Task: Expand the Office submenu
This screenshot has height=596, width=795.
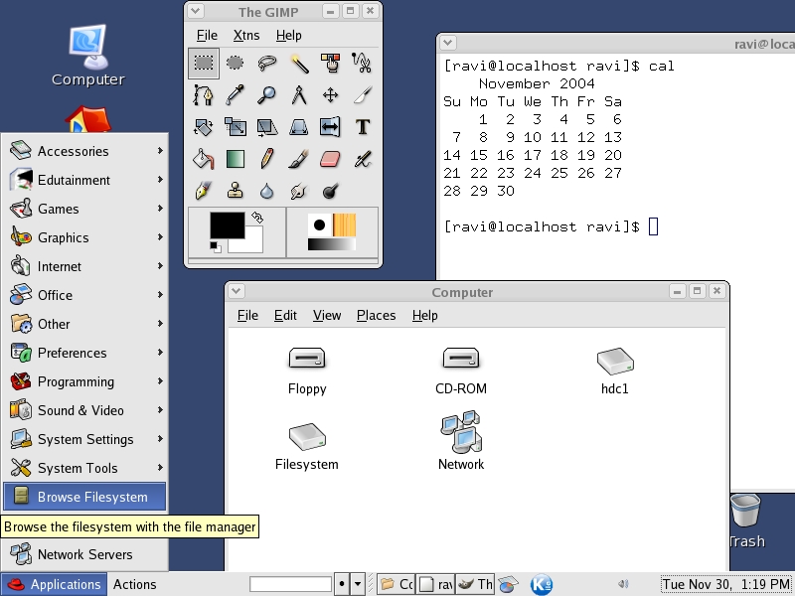Action: (x=85, y=295)
